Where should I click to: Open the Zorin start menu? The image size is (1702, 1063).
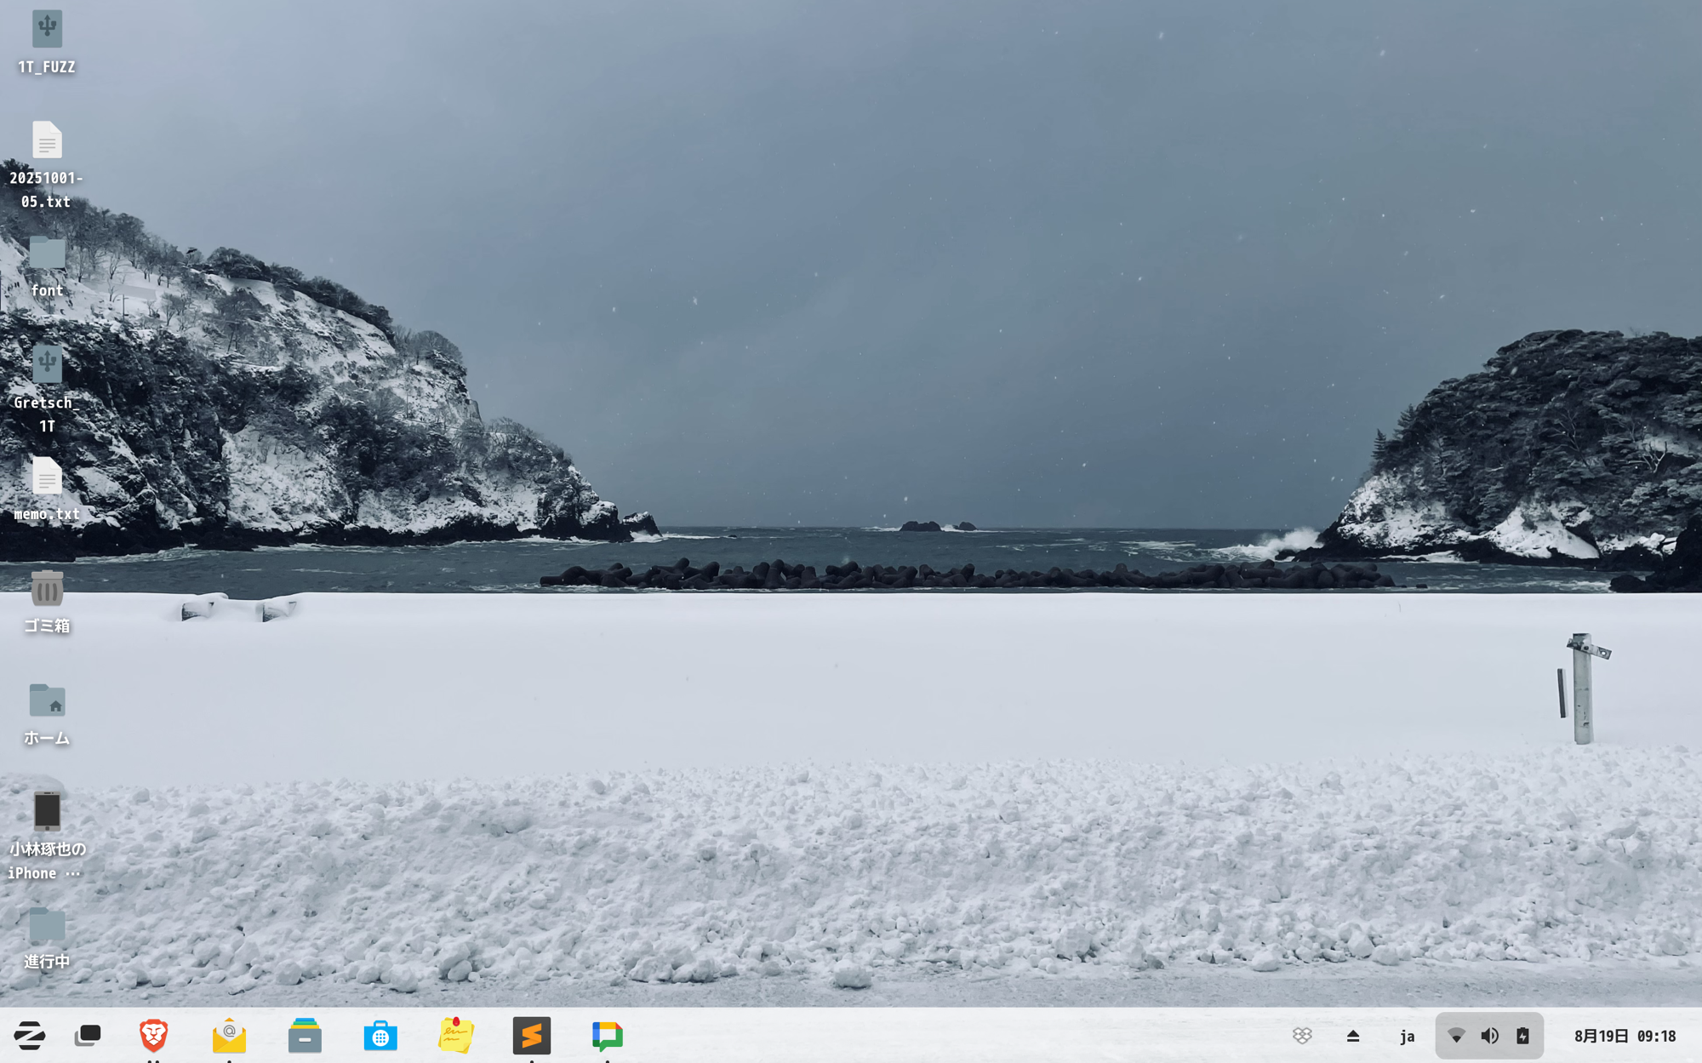point(30,1036)
